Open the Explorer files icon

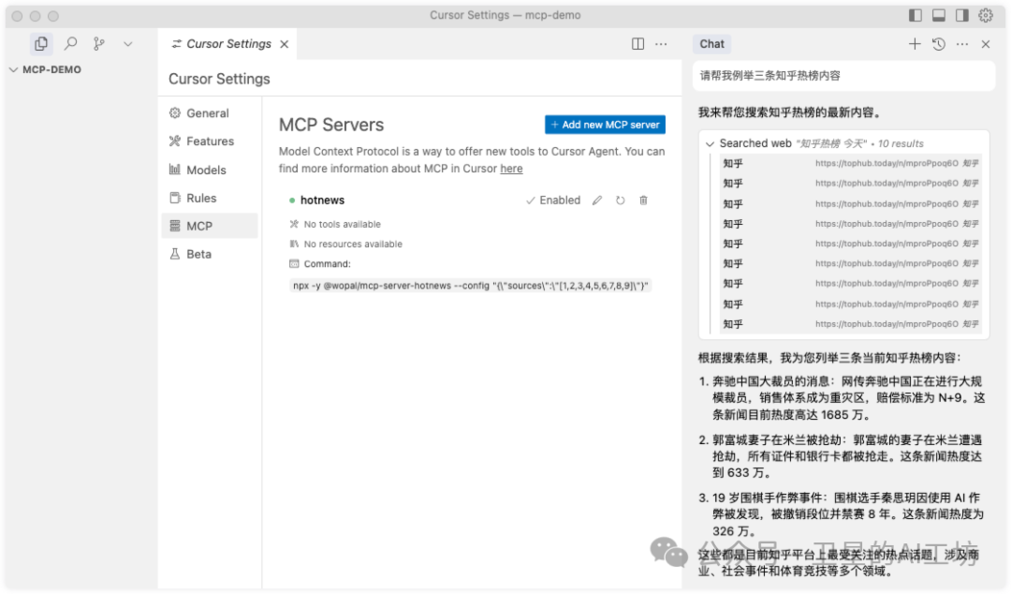tap(41, 44)
